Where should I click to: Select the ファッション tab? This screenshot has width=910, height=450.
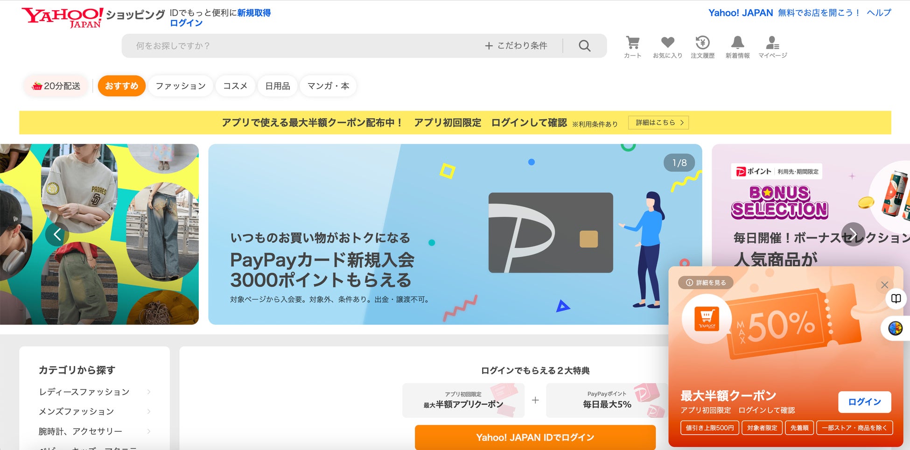click(x=181, y=86)
